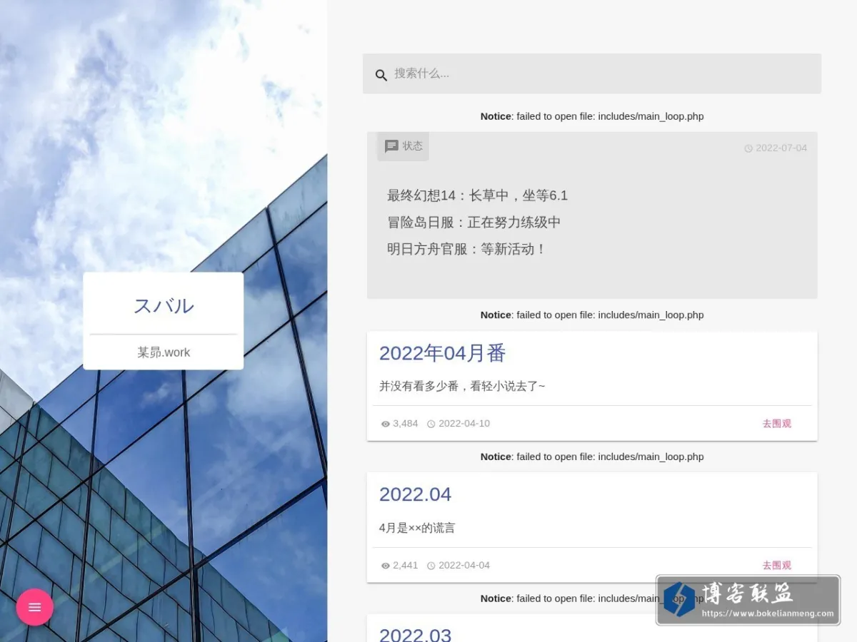Screen dimensions: 857x642
Task: Click the view count 2,441
Action: click(406, 566)
